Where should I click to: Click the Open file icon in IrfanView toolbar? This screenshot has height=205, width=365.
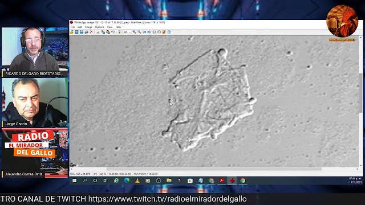71,32
